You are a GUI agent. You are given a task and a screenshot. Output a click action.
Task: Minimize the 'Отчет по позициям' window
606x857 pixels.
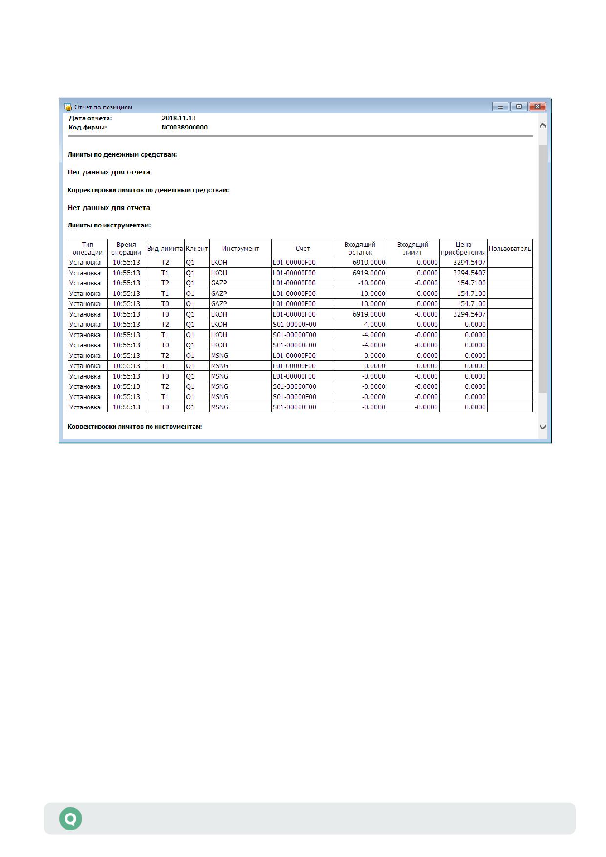(500, 107)
